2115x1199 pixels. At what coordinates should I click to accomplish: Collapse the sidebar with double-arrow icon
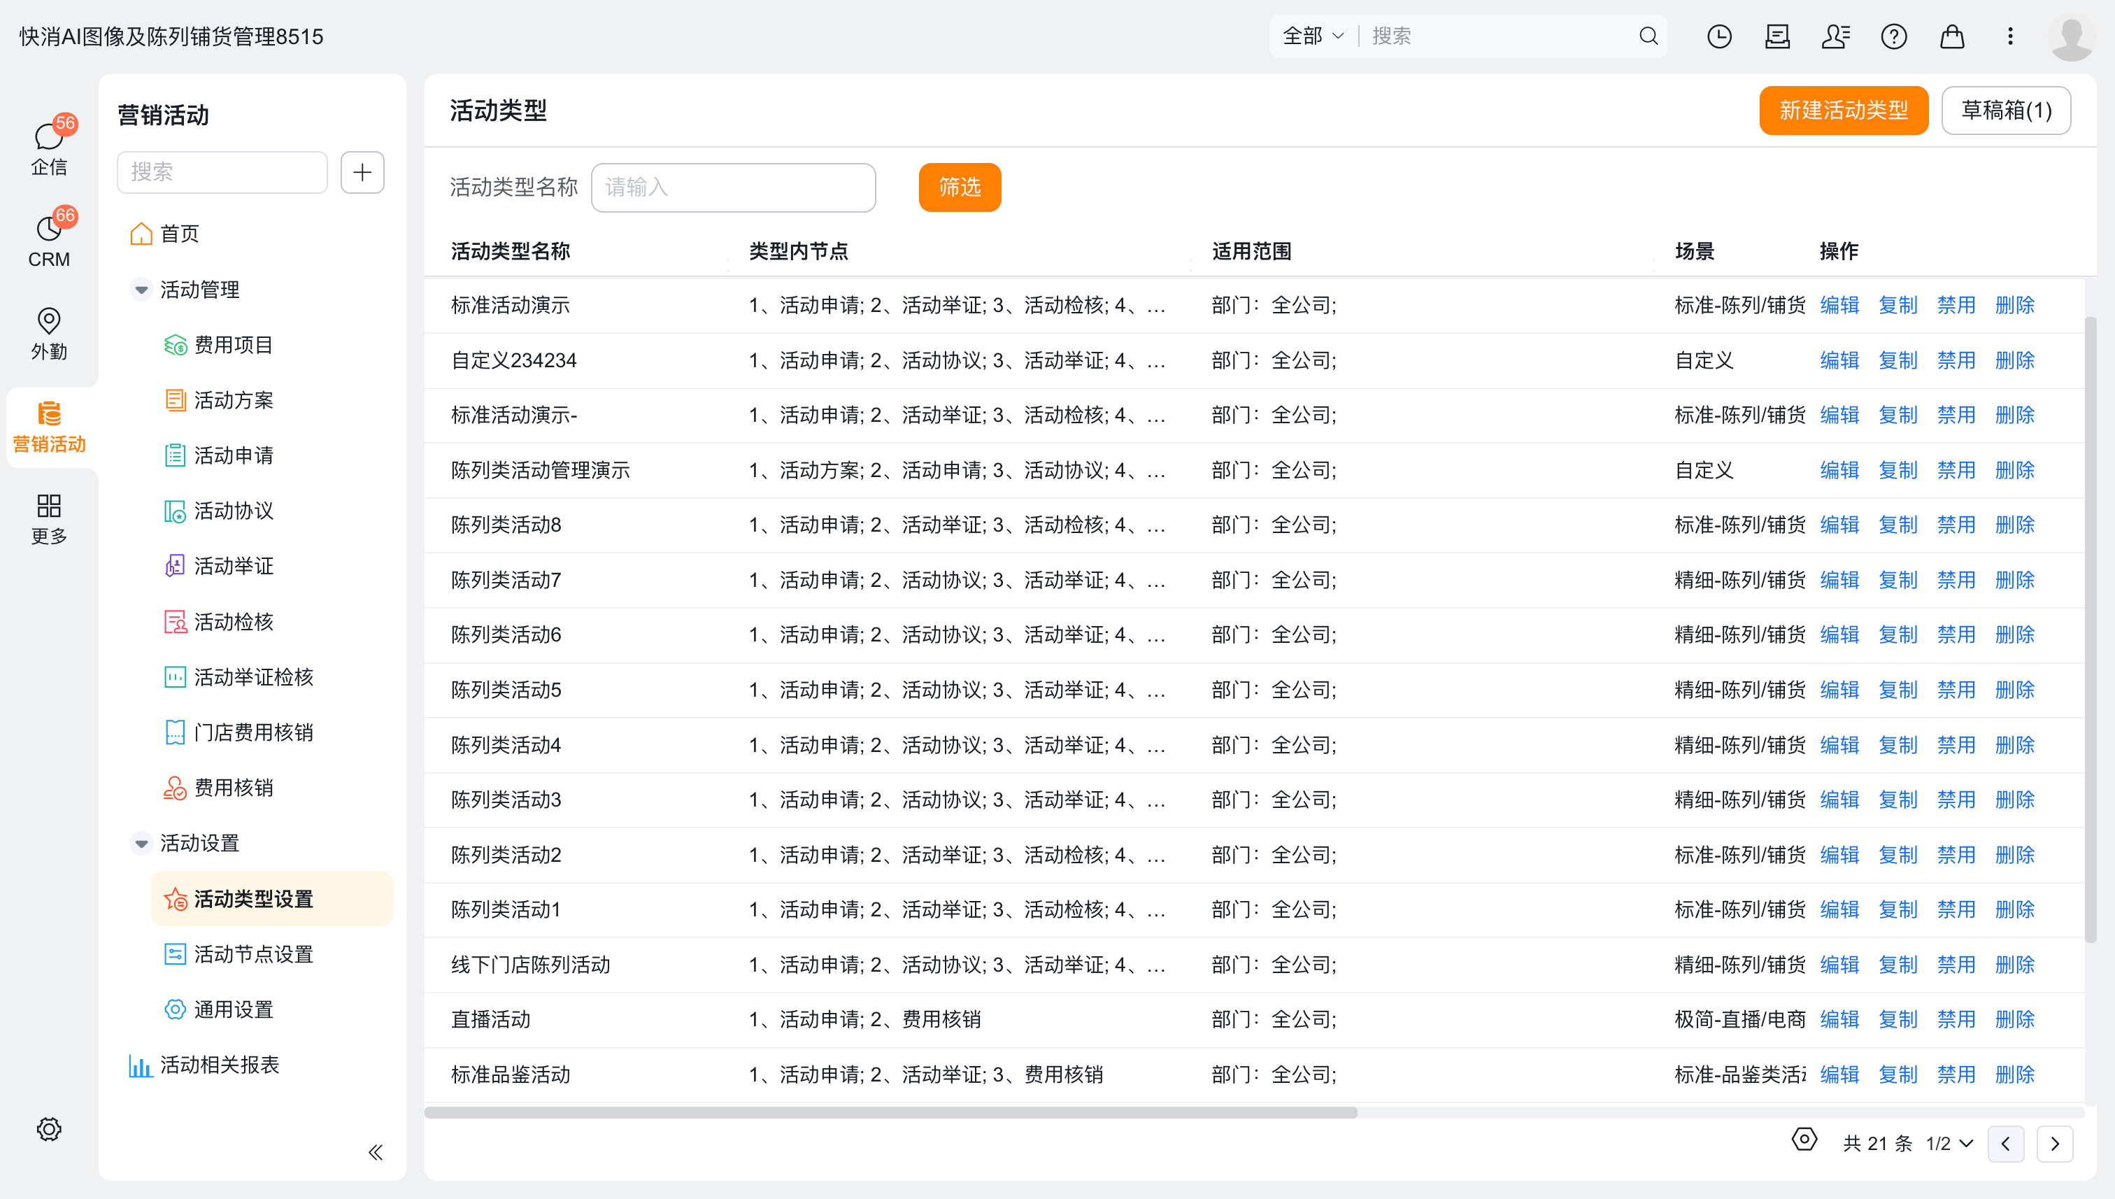[376, 1152]
